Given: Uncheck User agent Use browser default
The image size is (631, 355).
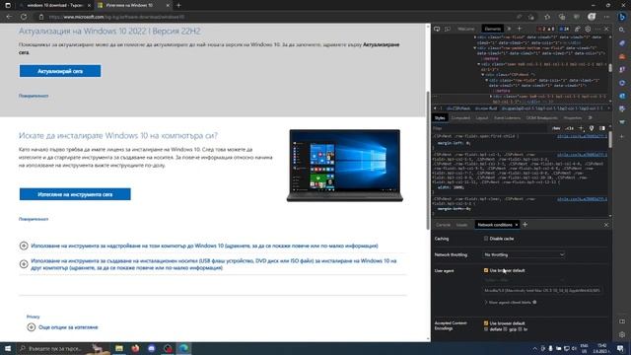Looking at the screenshot, I should (486, 270).
